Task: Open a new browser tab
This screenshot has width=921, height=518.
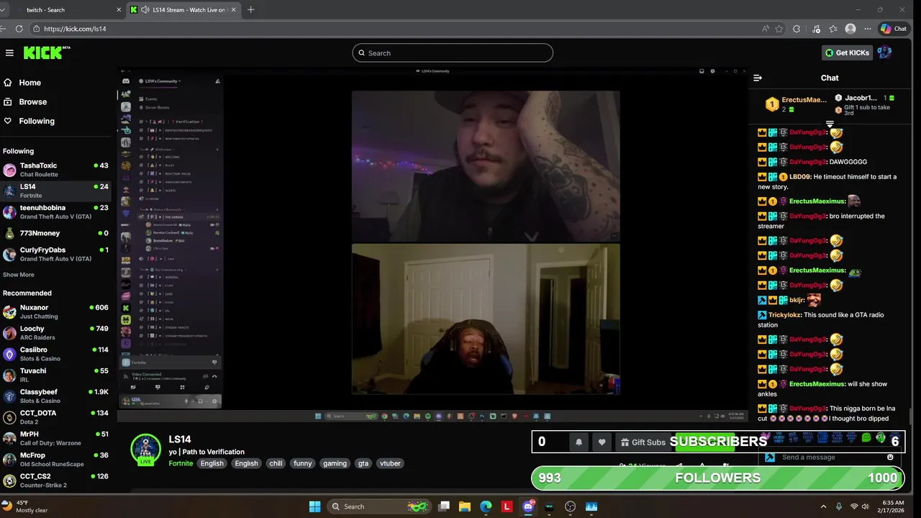Action: tap(250, 9)
